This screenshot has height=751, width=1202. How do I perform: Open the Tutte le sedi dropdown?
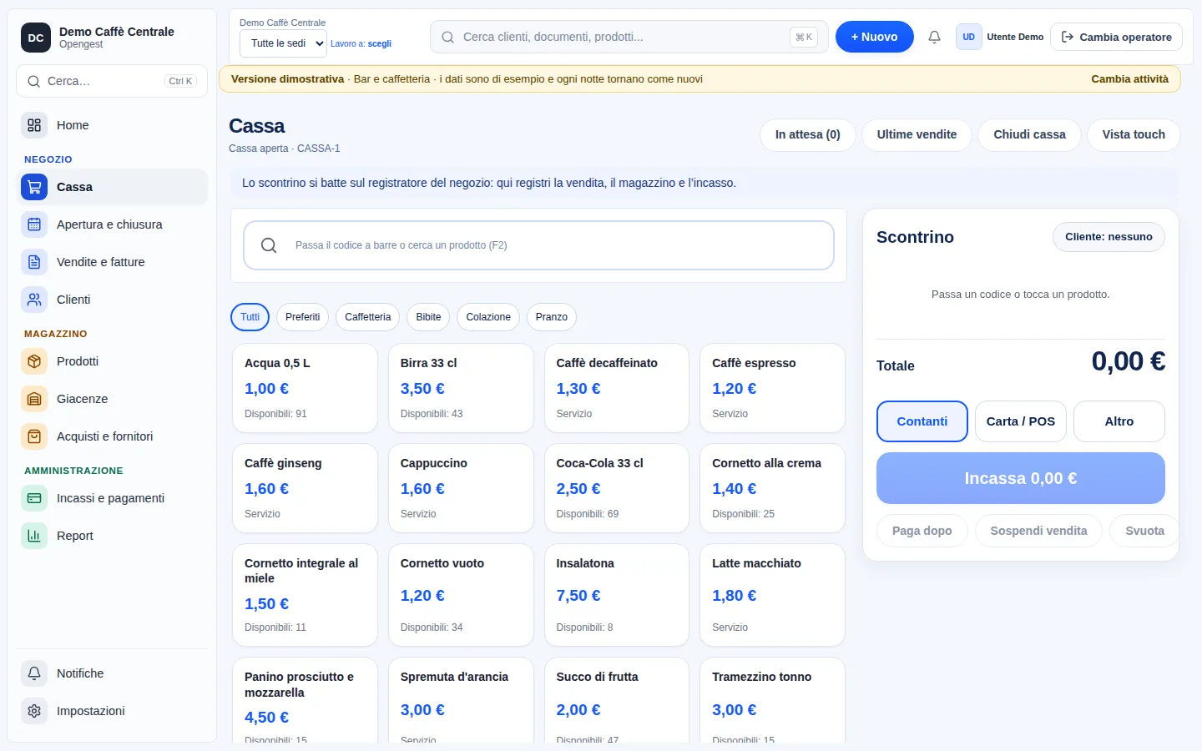(283, 43)
